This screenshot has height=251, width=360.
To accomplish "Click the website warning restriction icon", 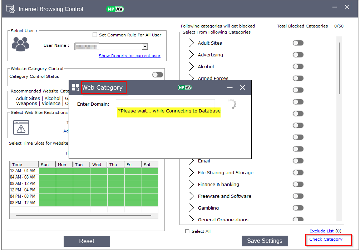I will pyautogui.click(x=21, y=127).
